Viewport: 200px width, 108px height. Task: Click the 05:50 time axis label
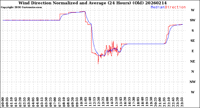click(46, 102)
